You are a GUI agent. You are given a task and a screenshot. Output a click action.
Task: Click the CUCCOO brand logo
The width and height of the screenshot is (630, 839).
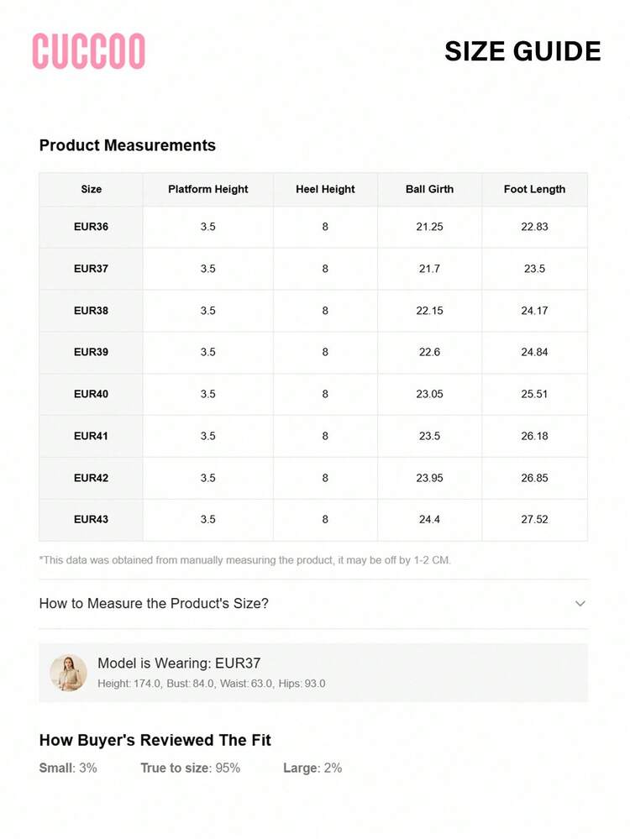88,51
